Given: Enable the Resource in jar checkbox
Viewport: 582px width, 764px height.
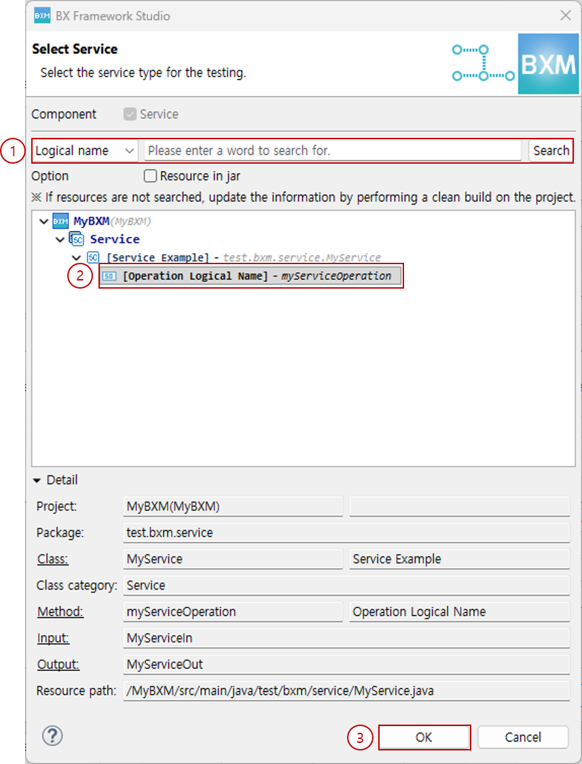Looking at the screenshot, I should (x=151, y=177).
